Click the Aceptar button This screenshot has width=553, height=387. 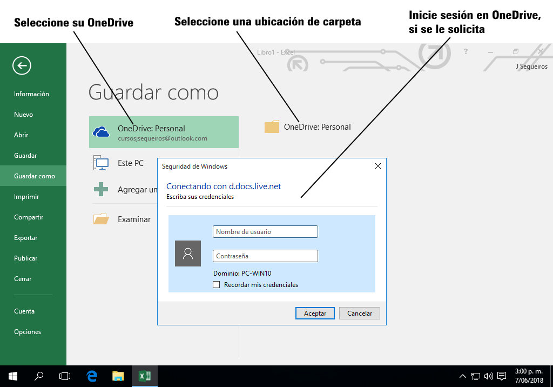(315, 313)
